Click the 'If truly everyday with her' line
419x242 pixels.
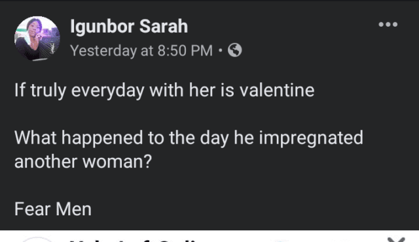click(x=164, y=90)
